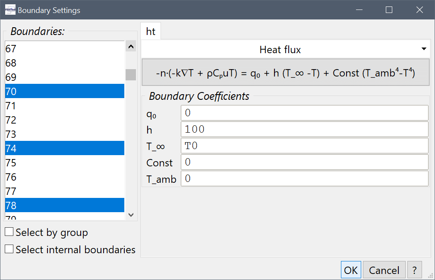The height and width of the screenshot is (280, 435).
Task: Select boundary 70 in the list
Action: click(65, 91)
